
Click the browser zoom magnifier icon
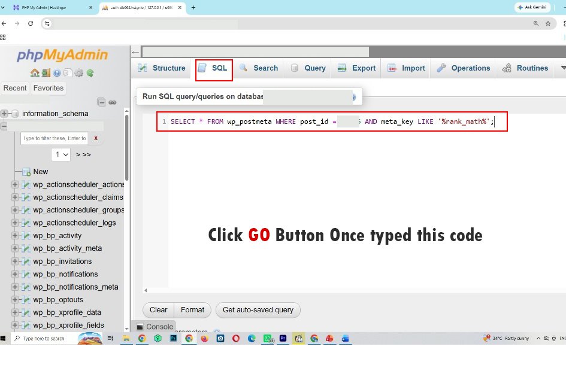coord(536,23)
